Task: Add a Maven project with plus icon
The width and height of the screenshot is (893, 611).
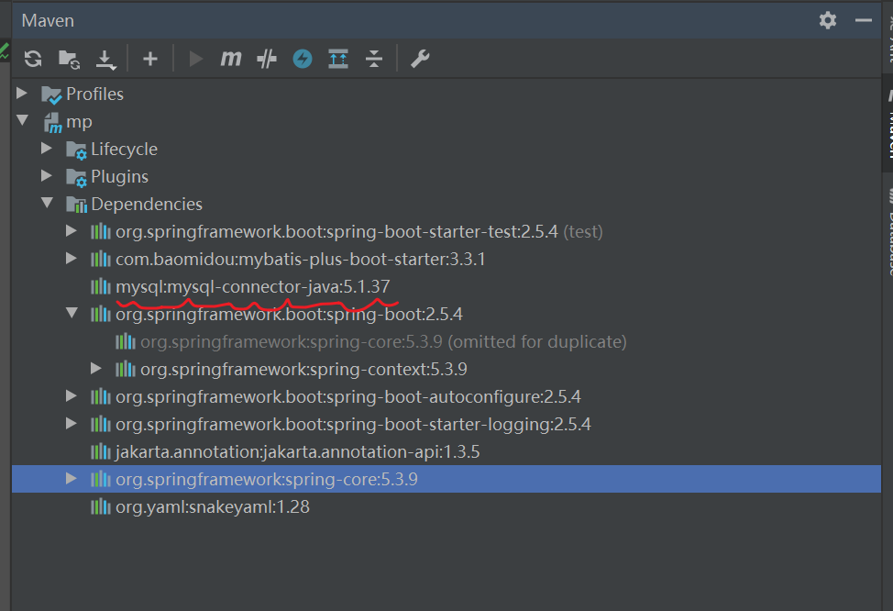Action: point(150,59)
